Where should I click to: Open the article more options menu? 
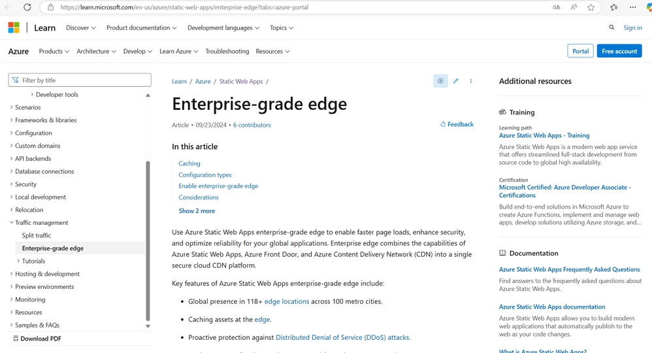point(471,81)
